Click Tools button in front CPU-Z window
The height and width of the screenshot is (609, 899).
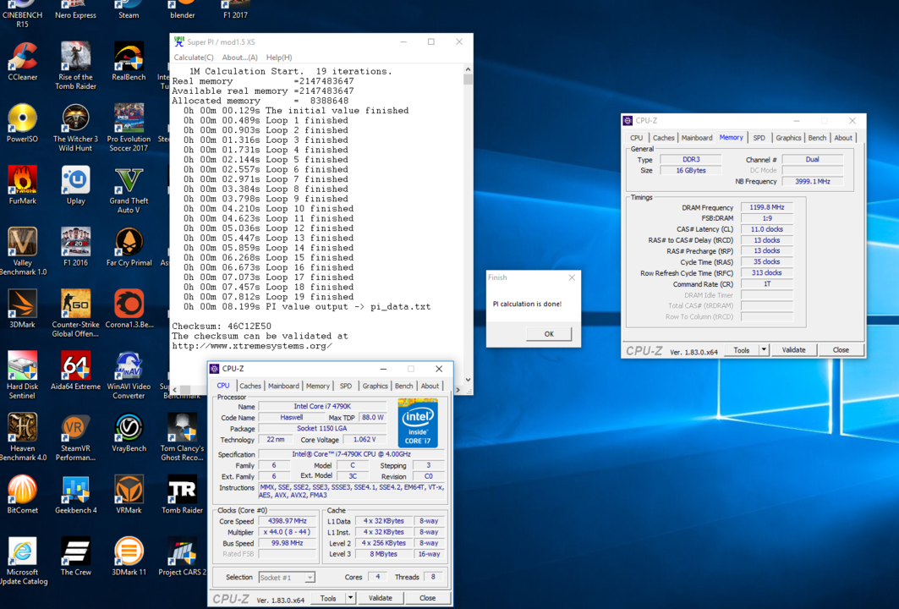click(328, 598)
